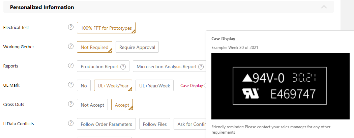Collapse the Personalized Information section
The width and height of the screenshot is (354, 138).
[x=324, y=7]
